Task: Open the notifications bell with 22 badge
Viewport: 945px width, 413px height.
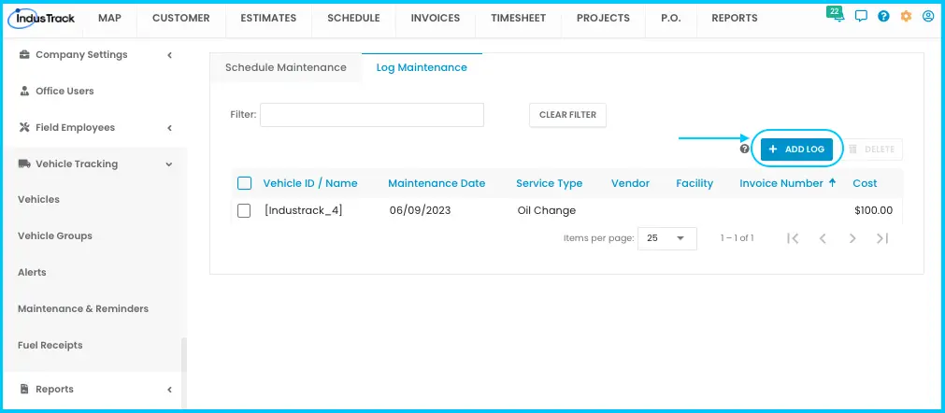Action: point(836,14)
